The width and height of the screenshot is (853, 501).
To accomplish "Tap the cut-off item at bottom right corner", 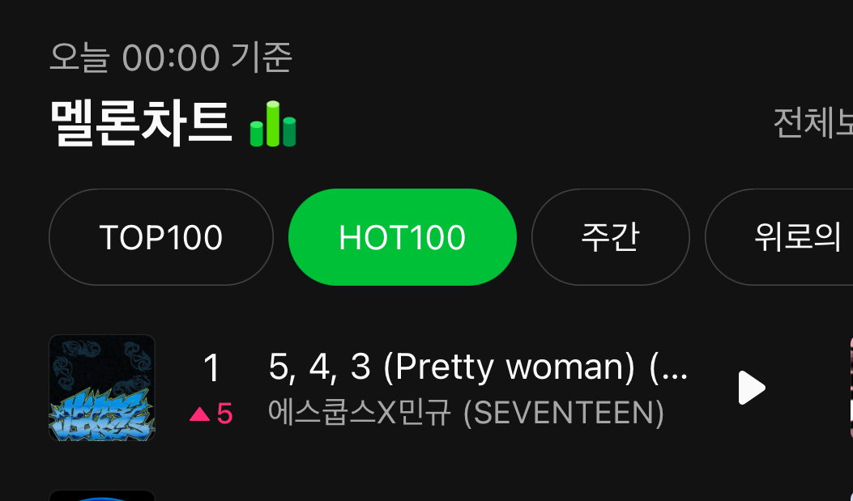I will coord(849,495).
